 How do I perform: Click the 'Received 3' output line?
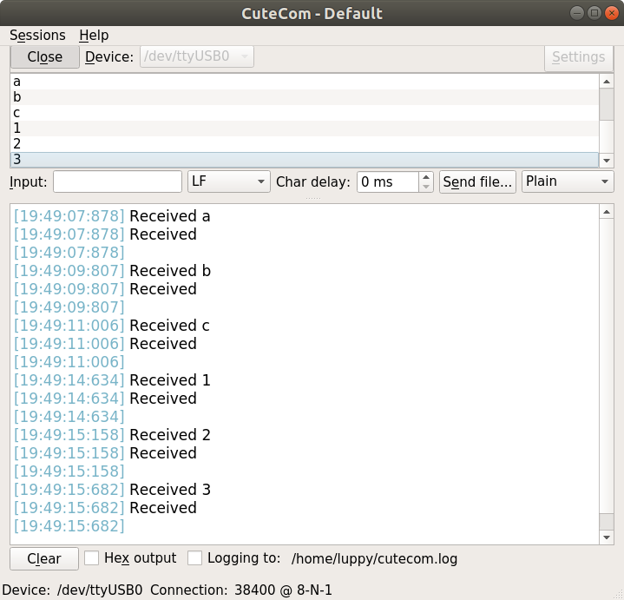[170, 490]
